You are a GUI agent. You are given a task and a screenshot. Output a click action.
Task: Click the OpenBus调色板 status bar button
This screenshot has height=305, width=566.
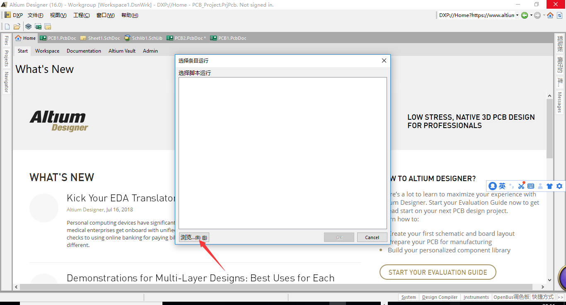[511, 297]
